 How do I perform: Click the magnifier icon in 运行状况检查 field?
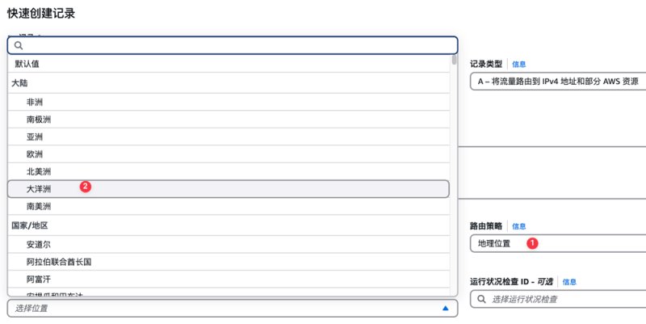click(x=481, y=299)
